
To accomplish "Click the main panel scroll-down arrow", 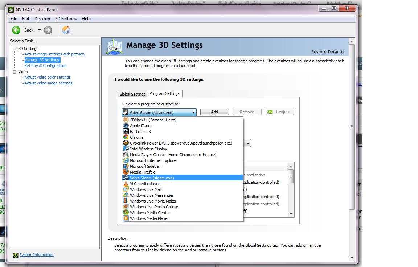I will 352,258.
